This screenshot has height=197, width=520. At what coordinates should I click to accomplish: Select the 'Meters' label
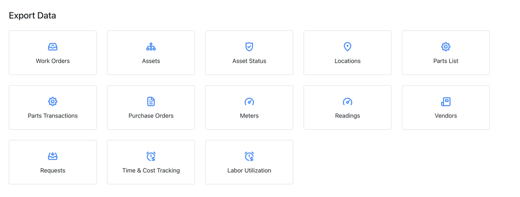tap(249, 115)
